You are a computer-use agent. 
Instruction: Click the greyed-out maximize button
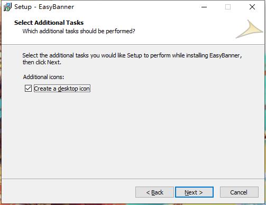tap(228, 7)
